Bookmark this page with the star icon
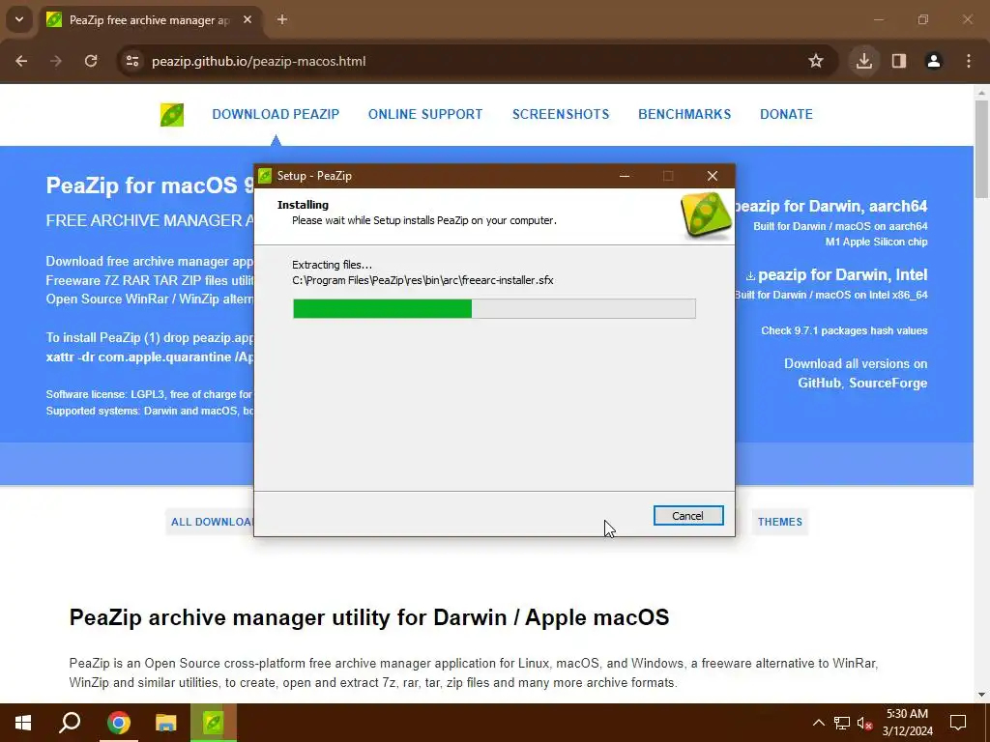The width and height of the screenshot is (990, 742). click(x=816, y=61)
